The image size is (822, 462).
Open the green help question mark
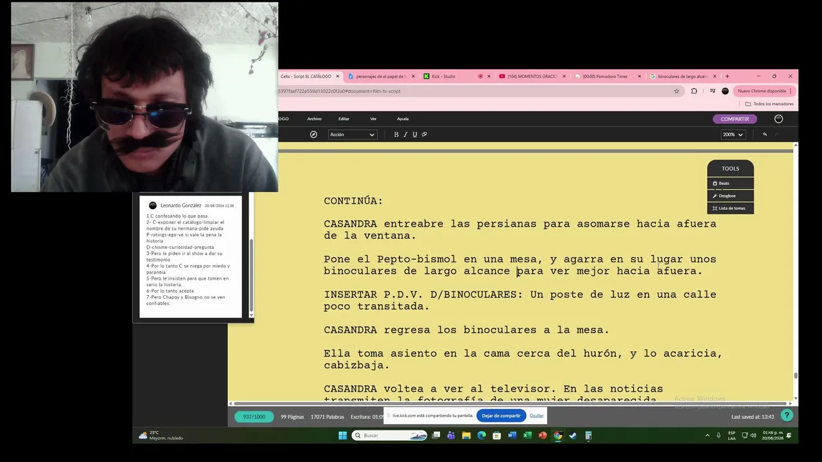pos(787,416)
